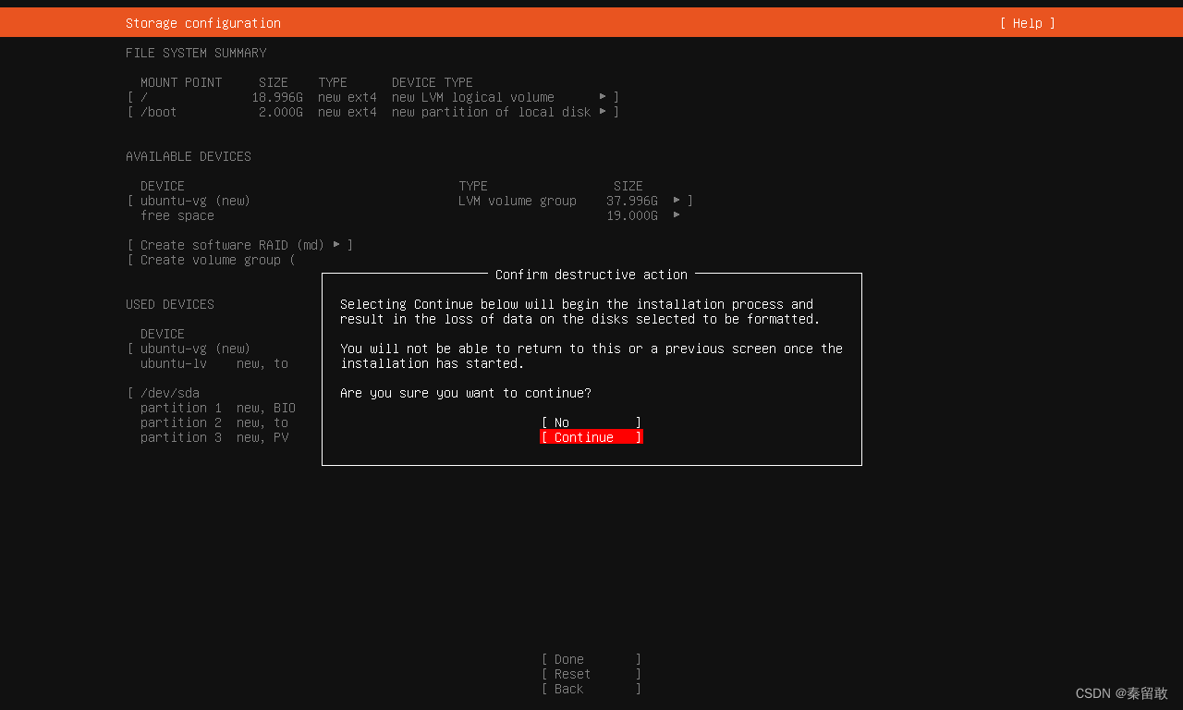Click new LVM logical volume text
This screenshot has height=710, width=1183.
(473, 97)
